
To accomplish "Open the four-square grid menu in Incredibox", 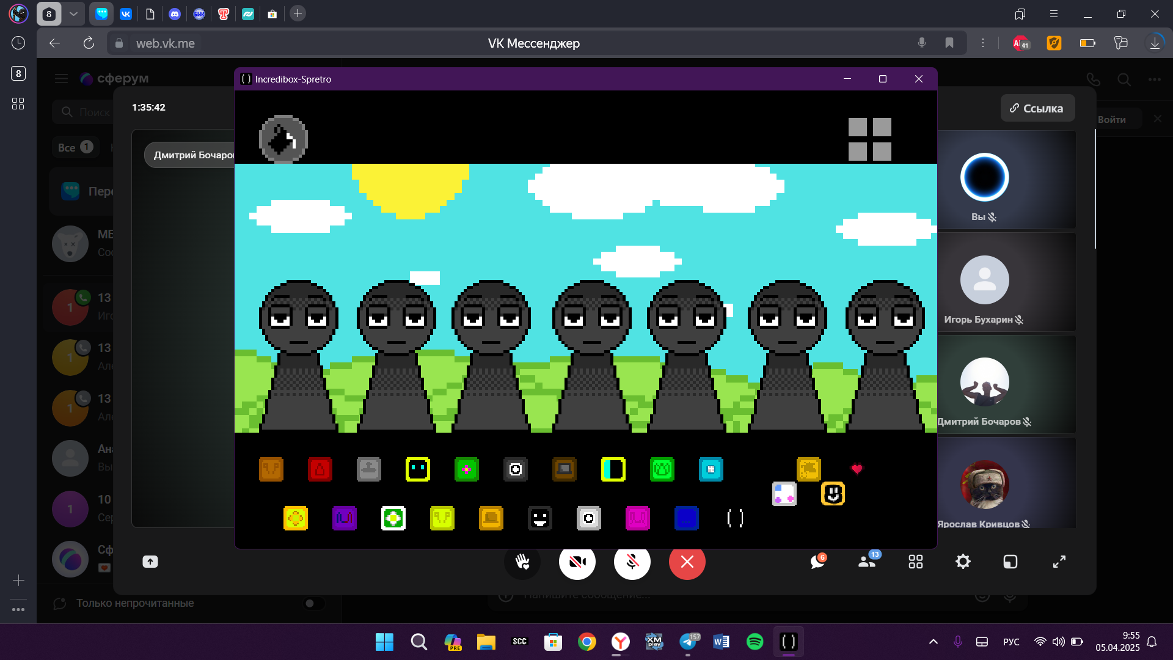I will coord(869,139).
